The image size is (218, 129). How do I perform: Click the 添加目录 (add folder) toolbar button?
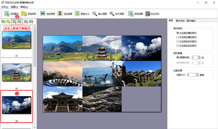pyautogui.click(x=29, y=14)
